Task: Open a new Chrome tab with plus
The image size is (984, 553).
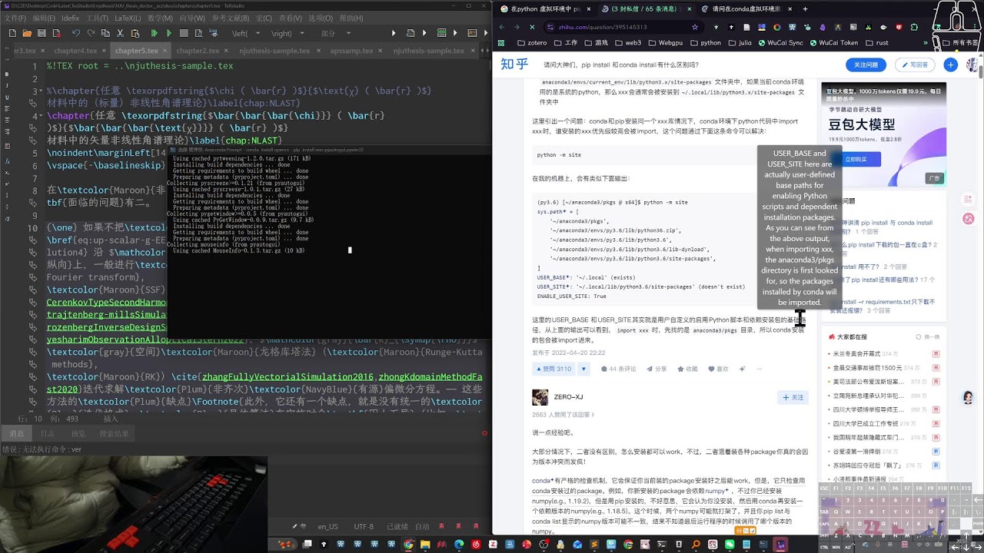Action: tap(805, 9)
